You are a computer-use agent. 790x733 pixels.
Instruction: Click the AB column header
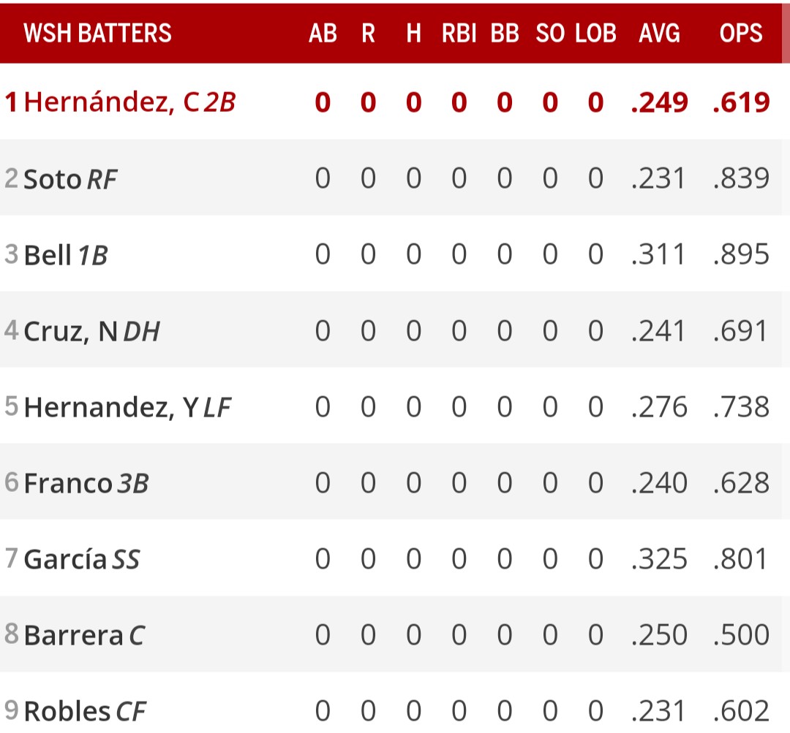(x=323, y=33)
